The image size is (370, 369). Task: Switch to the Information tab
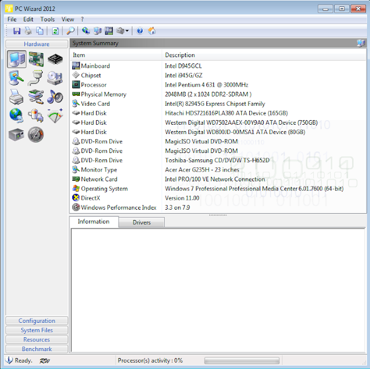click(x=94, y=222)
